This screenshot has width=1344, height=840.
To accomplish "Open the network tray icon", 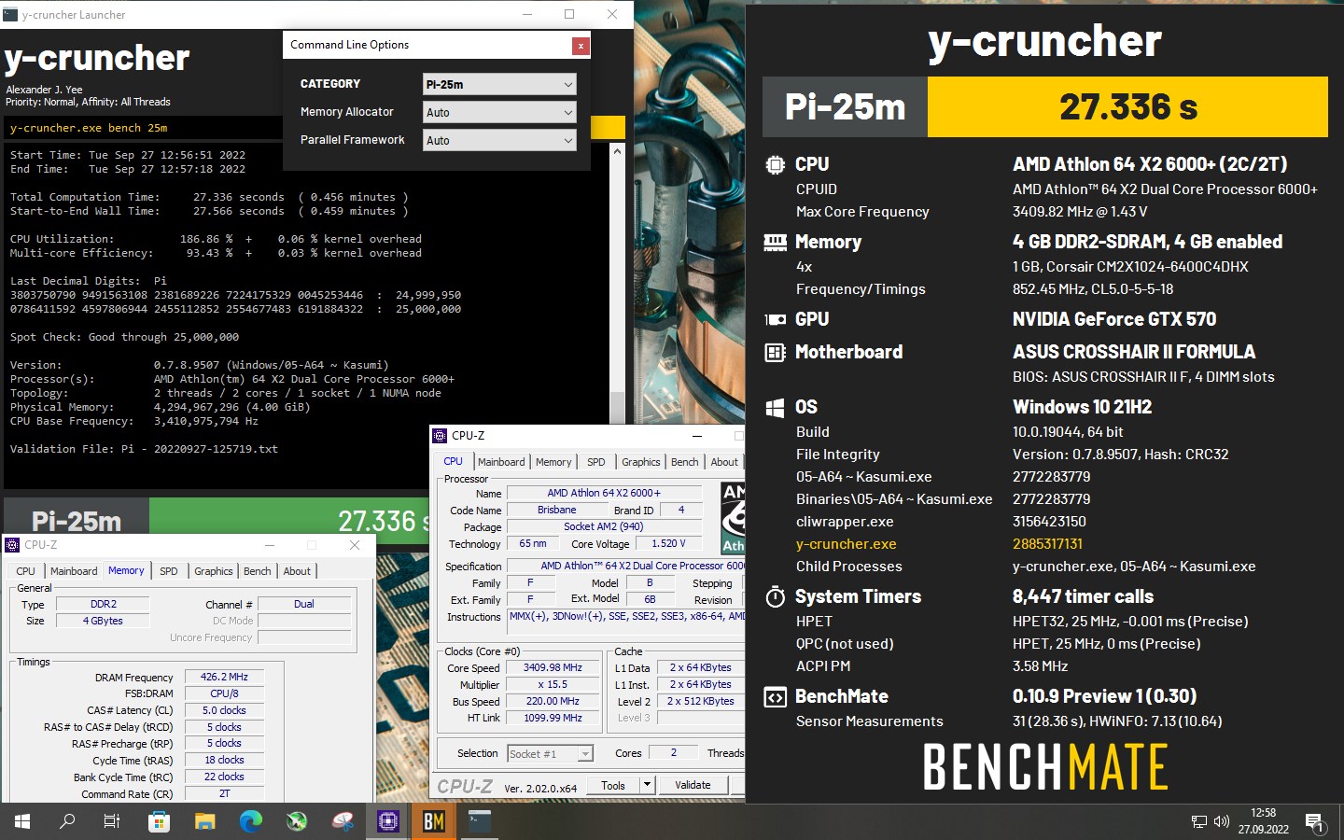I will [x=1199, y=821].
